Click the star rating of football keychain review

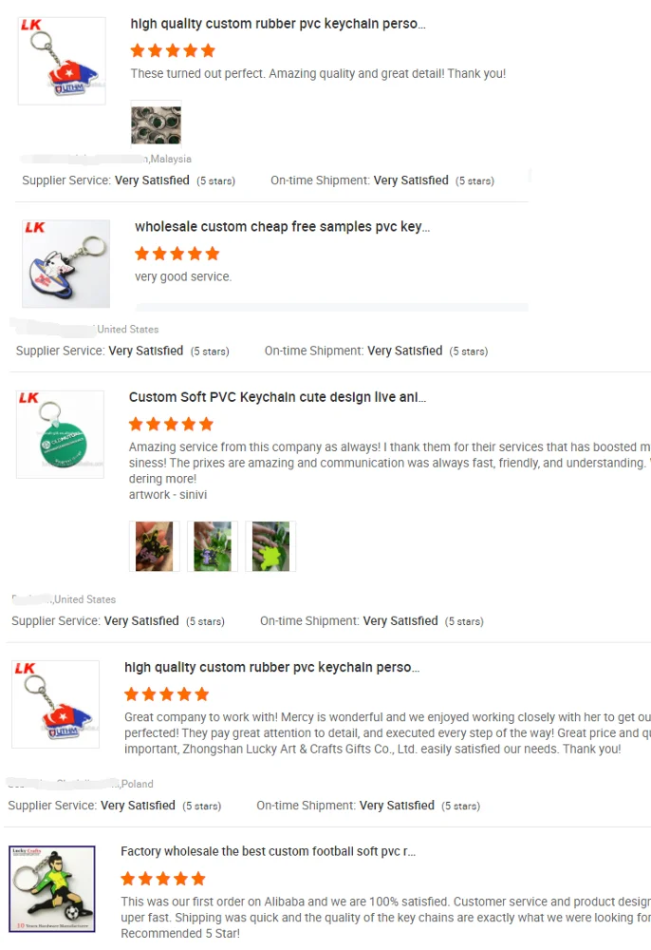(x=162, y=879)
